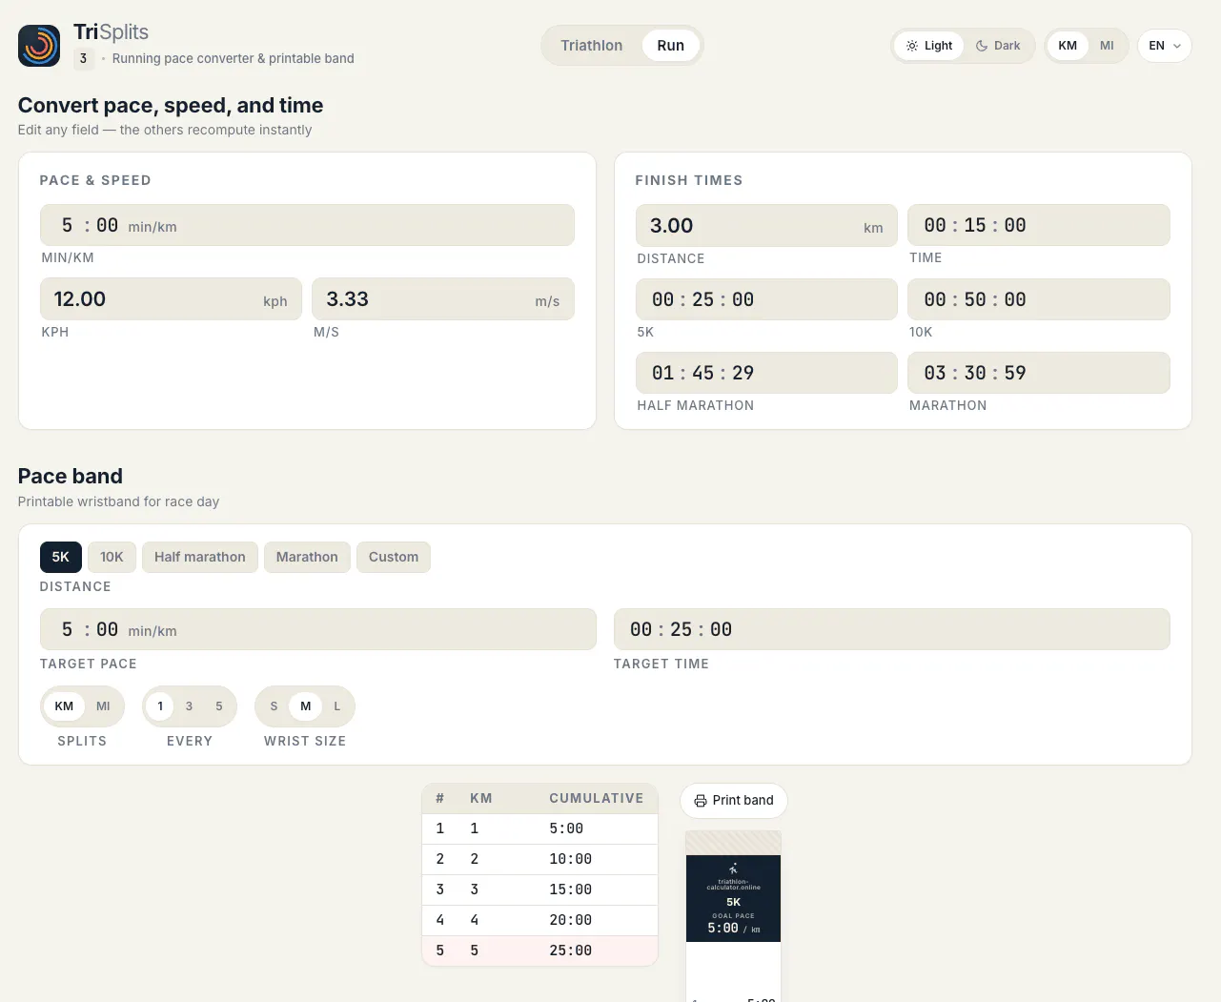Select KM units in the header
The height and width of the screenshot is (1002, 1221).
[x=1068, y=46]
